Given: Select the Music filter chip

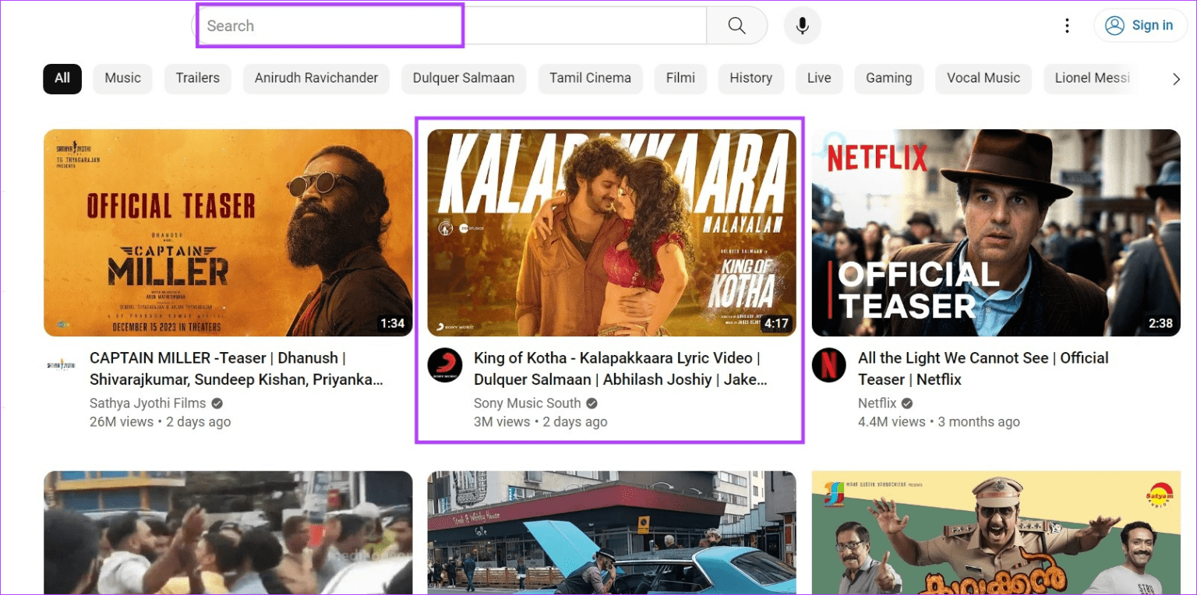Looking at the screenshot, I should click(122, 78).
